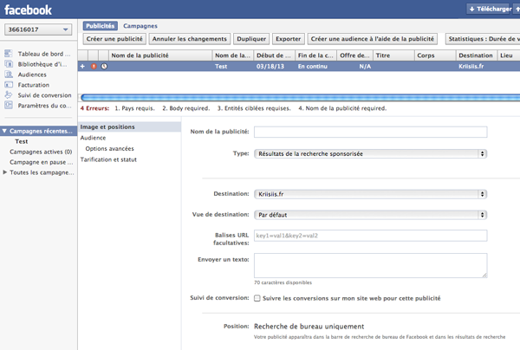Switch to the Campagnes tab
The width and height of the screenshot is (520, 350).
(x=140, y=26)
